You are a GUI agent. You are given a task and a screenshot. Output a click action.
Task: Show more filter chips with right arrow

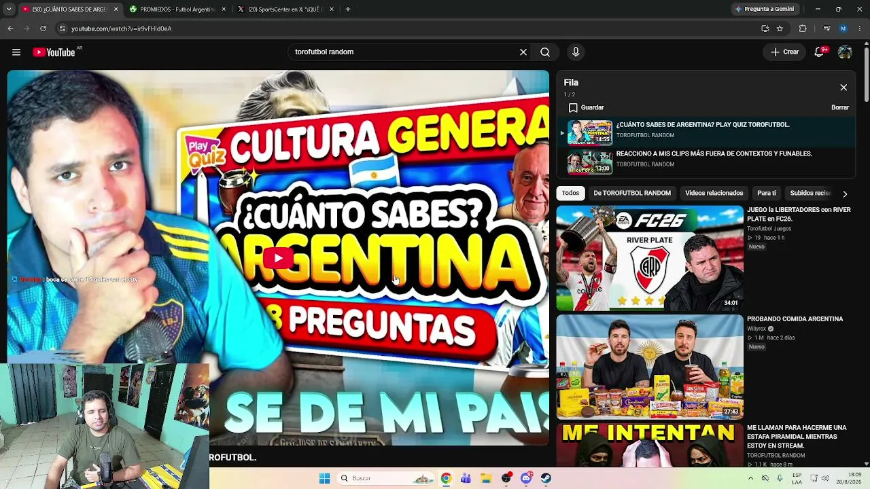tap(845, 194)
